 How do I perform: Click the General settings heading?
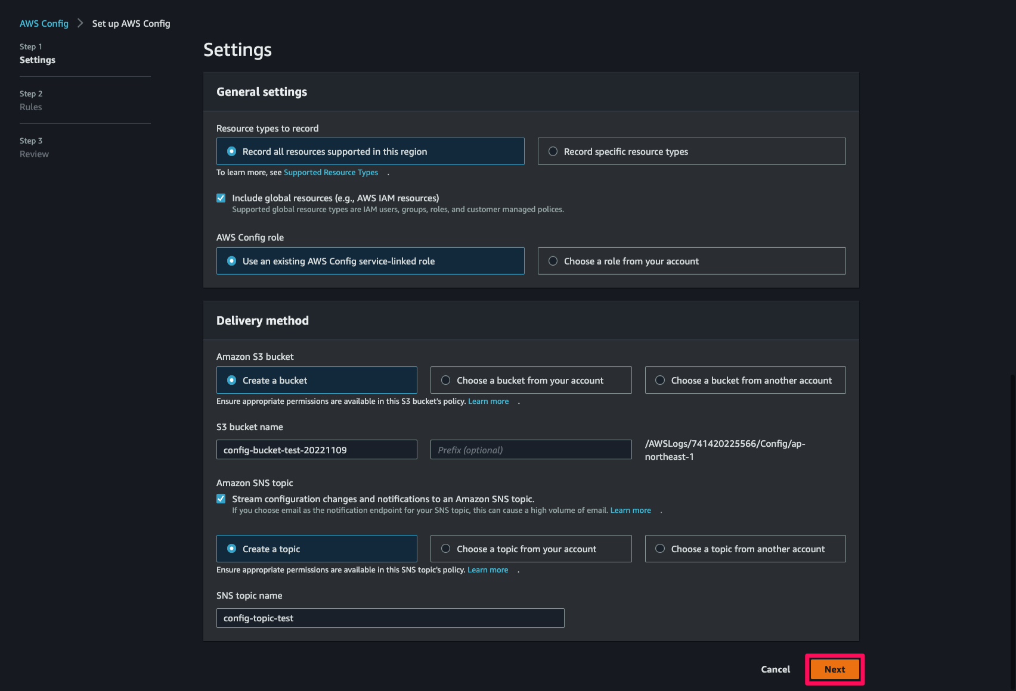(x=262, y=92)
